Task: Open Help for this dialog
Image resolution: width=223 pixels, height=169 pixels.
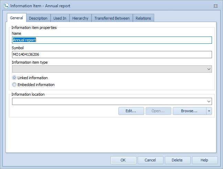Action: (205, 160)
